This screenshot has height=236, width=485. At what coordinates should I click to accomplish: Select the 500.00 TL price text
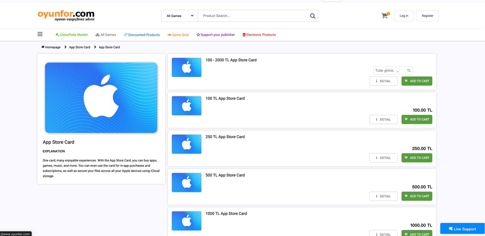tap(422, 187)
